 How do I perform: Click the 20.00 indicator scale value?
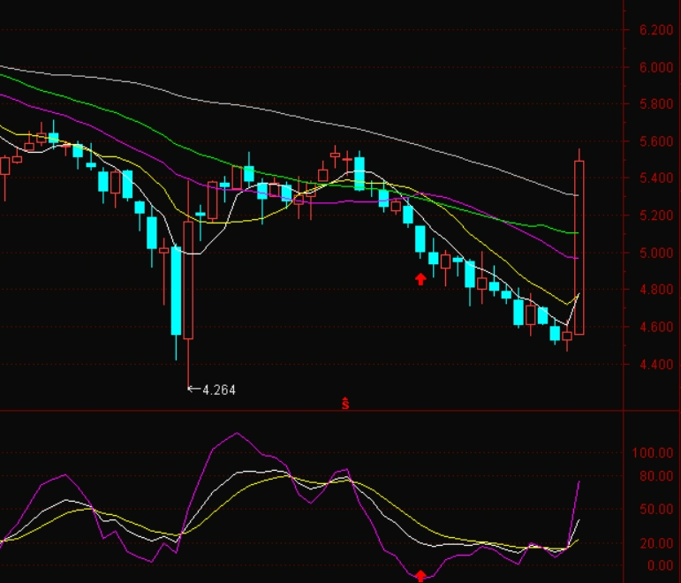656,543
